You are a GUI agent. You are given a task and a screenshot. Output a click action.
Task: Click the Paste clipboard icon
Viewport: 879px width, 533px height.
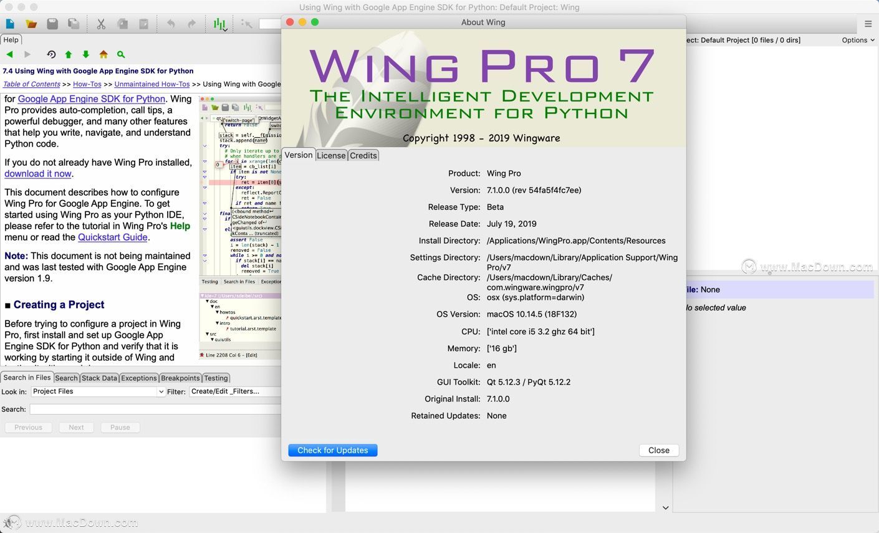[x=143, y=24]
